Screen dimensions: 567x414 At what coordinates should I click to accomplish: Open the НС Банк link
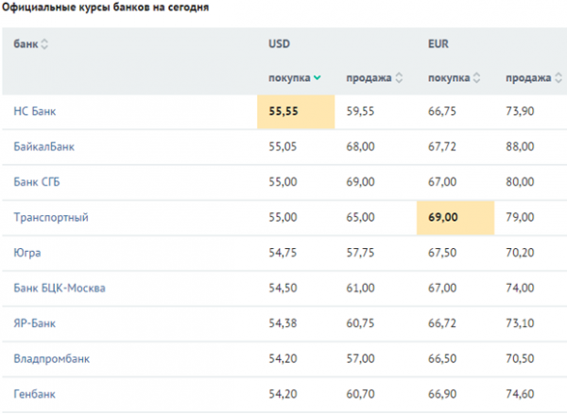[35, 111]
